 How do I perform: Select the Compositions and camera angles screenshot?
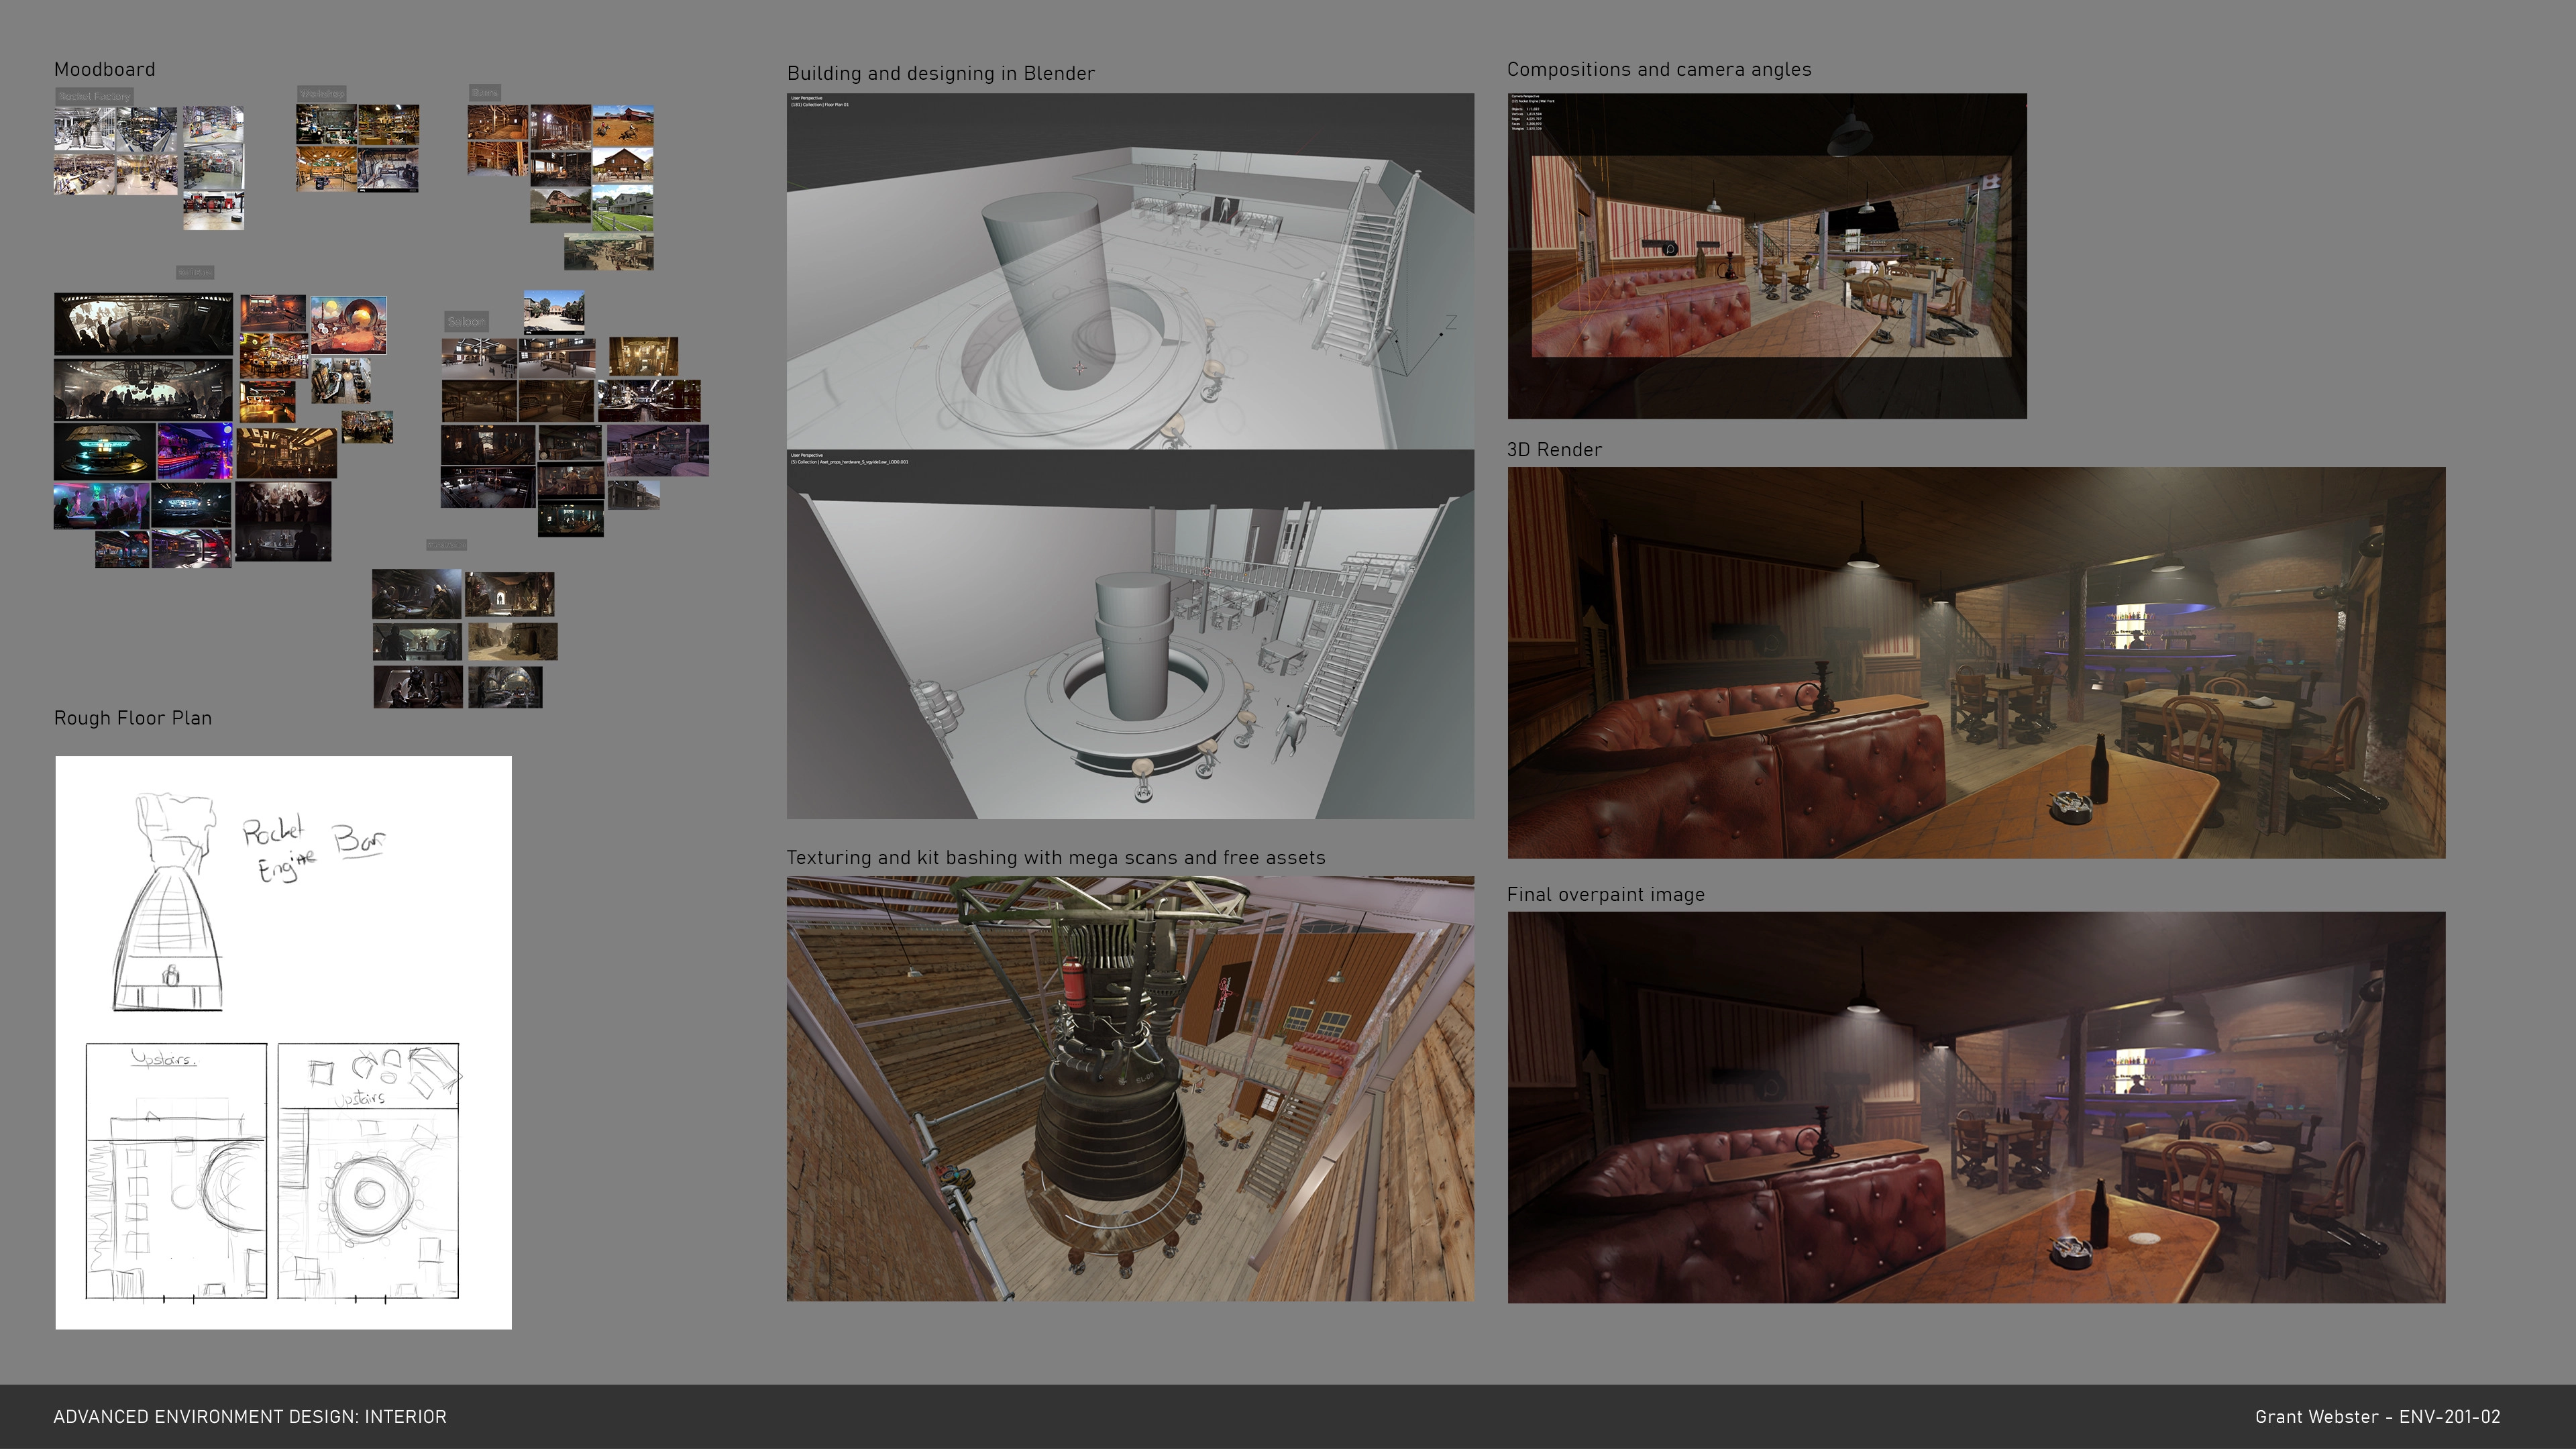(x=1766, y=256)
